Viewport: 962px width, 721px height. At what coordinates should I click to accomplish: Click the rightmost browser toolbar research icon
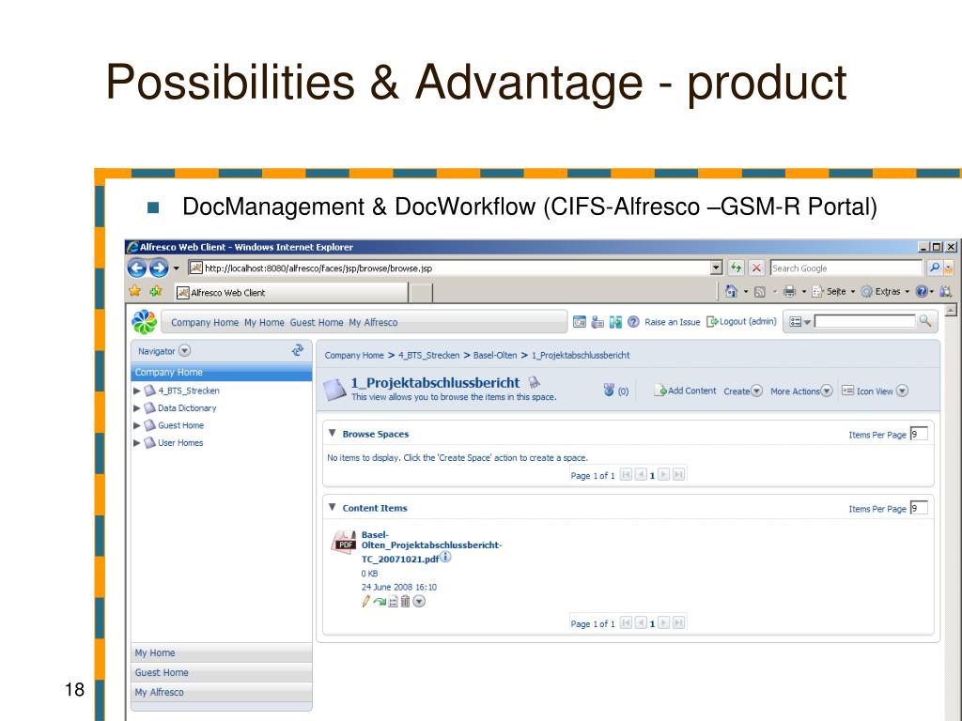pyautogui.click(x=945, y=292)
